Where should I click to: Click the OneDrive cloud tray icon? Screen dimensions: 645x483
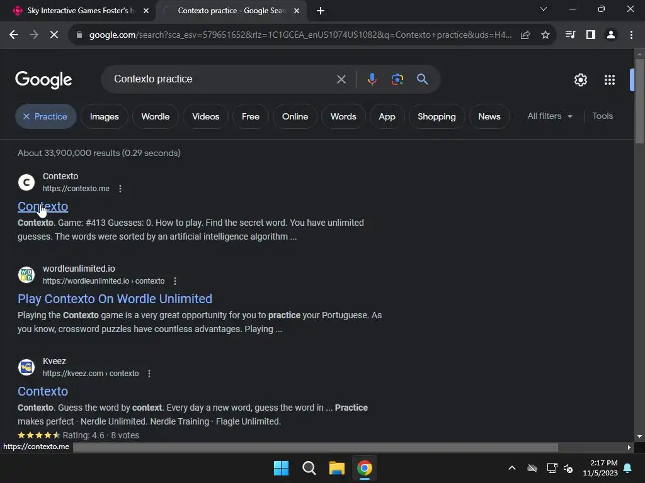point(532,468)
